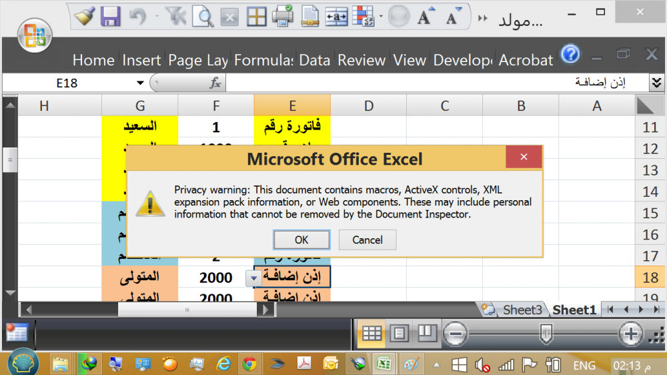This screenshot has height=375, width=667.
Task: Decrease font size with the A-down icon
Action: pyautogui.click(x=453, y=17)
